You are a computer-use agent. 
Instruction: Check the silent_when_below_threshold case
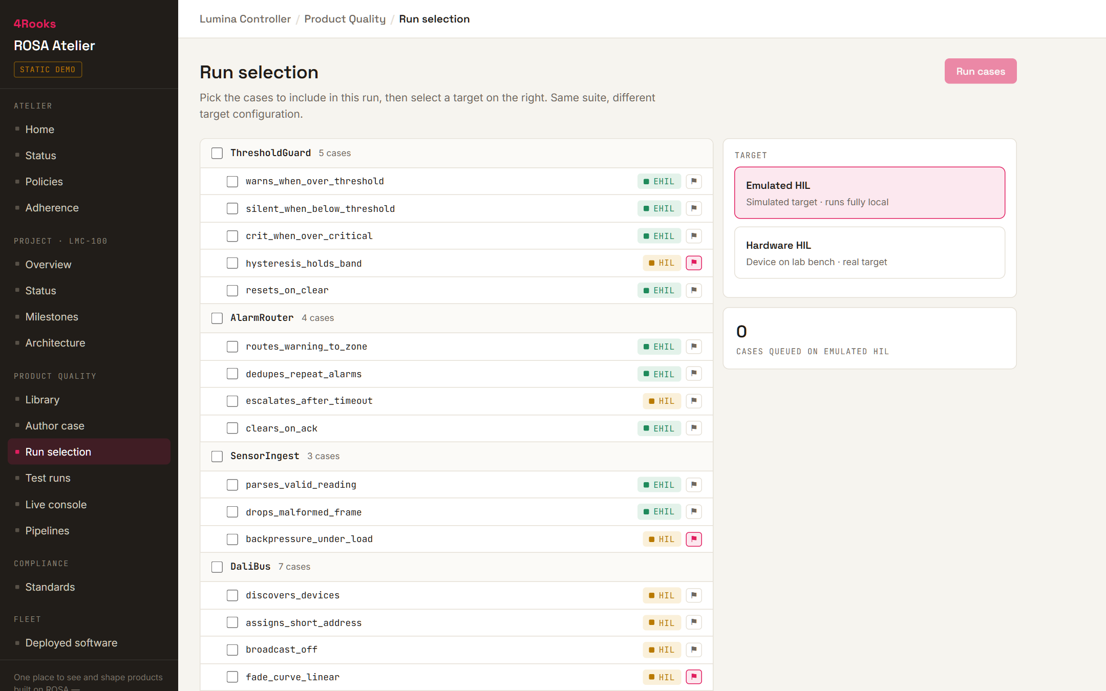point(232,208)
